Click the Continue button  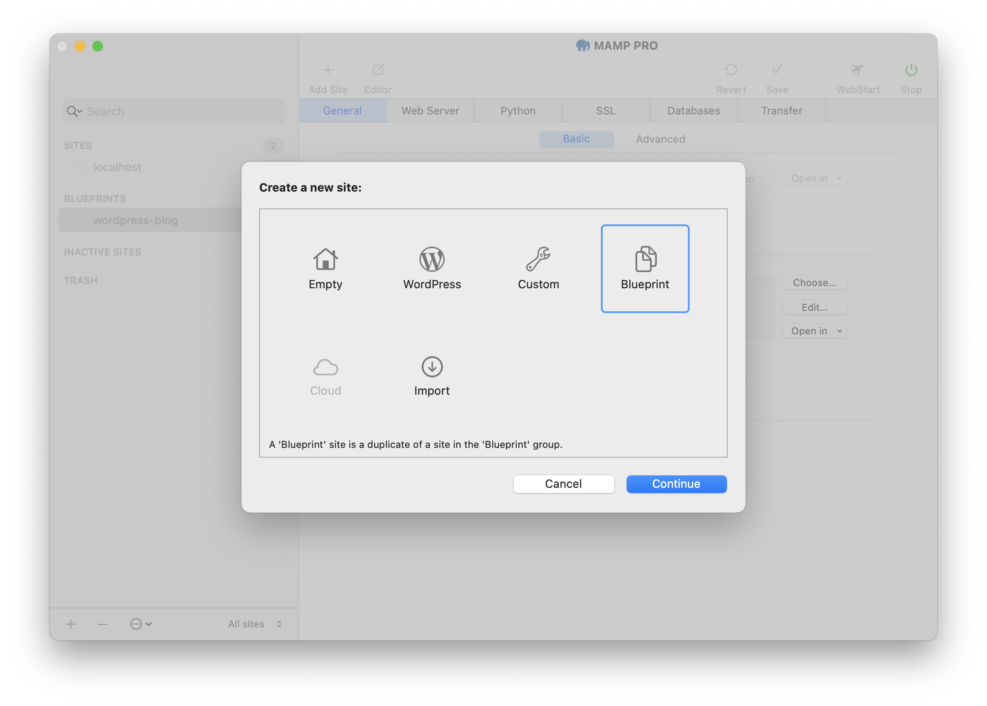pos(676,484)
